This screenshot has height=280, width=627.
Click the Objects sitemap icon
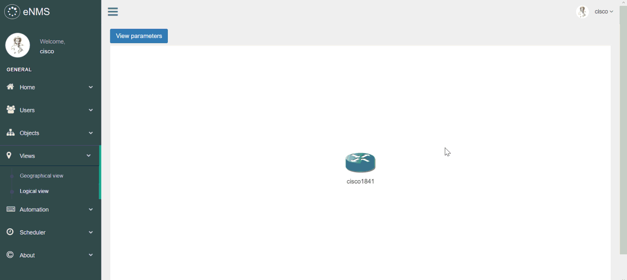tap(11, 133)
